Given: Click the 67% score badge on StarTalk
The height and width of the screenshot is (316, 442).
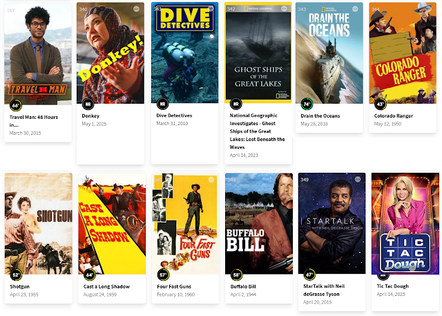Looking at the screenshot, I should [309, 275].
